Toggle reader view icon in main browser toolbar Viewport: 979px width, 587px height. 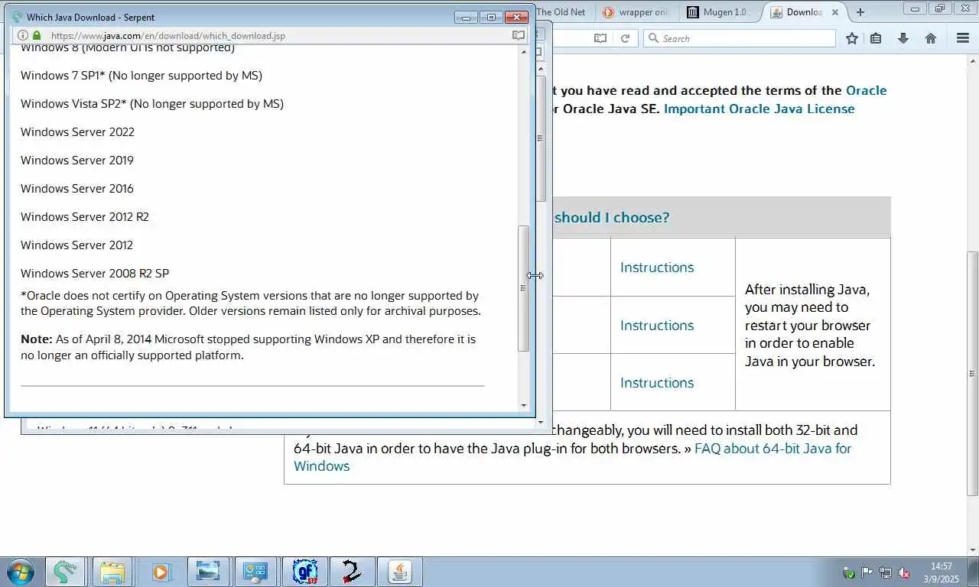[600, 38]
